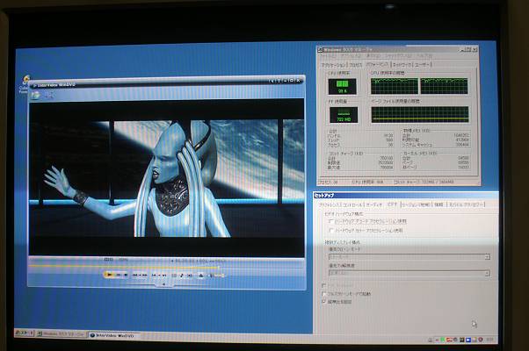Open the オプション menu in Task Manager
Image resolution: width=529 pixels, height=351 pixels.
[x=351, y=56]
